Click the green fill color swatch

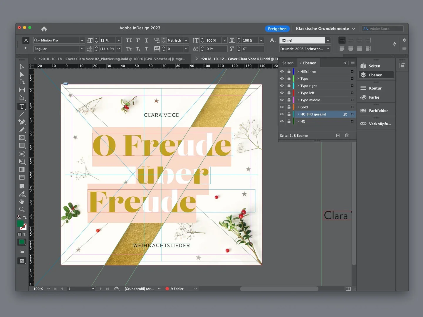[x=20, y=224]
